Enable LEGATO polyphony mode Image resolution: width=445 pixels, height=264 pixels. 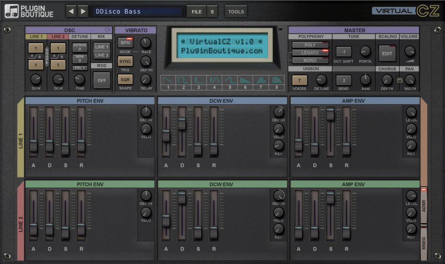pos(310,53)
